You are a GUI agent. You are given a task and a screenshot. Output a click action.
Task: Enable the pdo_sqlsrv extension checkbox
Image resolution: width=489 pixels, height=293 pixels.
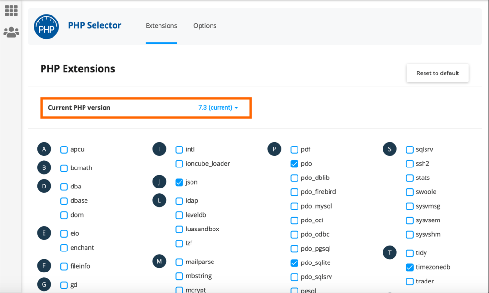point(294,277)
